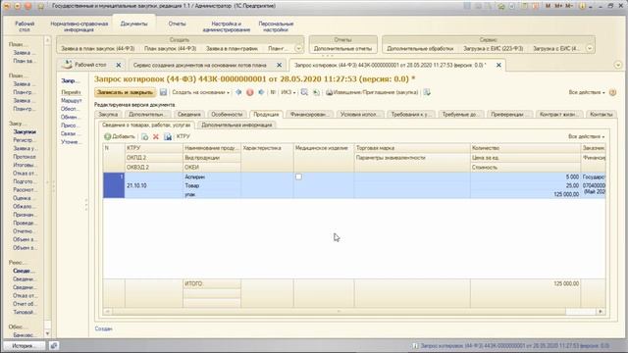Viewport: 628px width, 353px height.
Task: Click the № number icon in document toolbar
Action: [x=273, y=92]
